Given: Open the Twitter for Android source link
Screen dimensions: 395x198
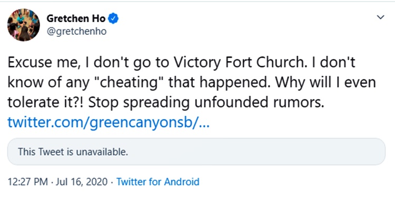Looking at the screenshot, I should [158, 182].
